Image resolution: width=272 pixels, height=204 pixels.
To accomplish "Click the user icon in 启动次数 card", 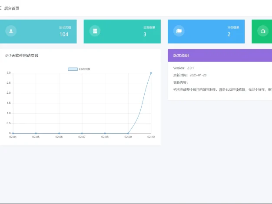I will [11, 31].
